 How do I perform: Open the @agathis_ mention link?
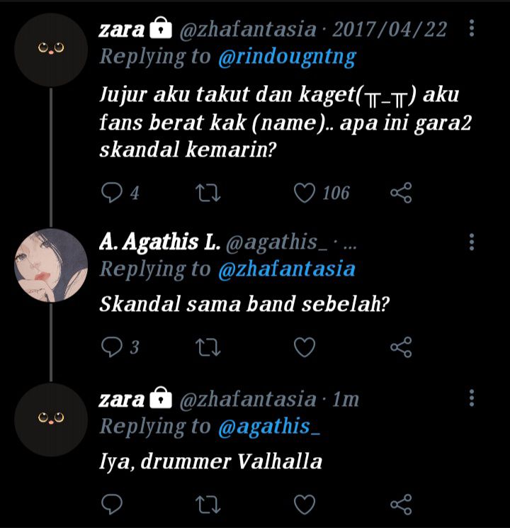coord(269,427)
